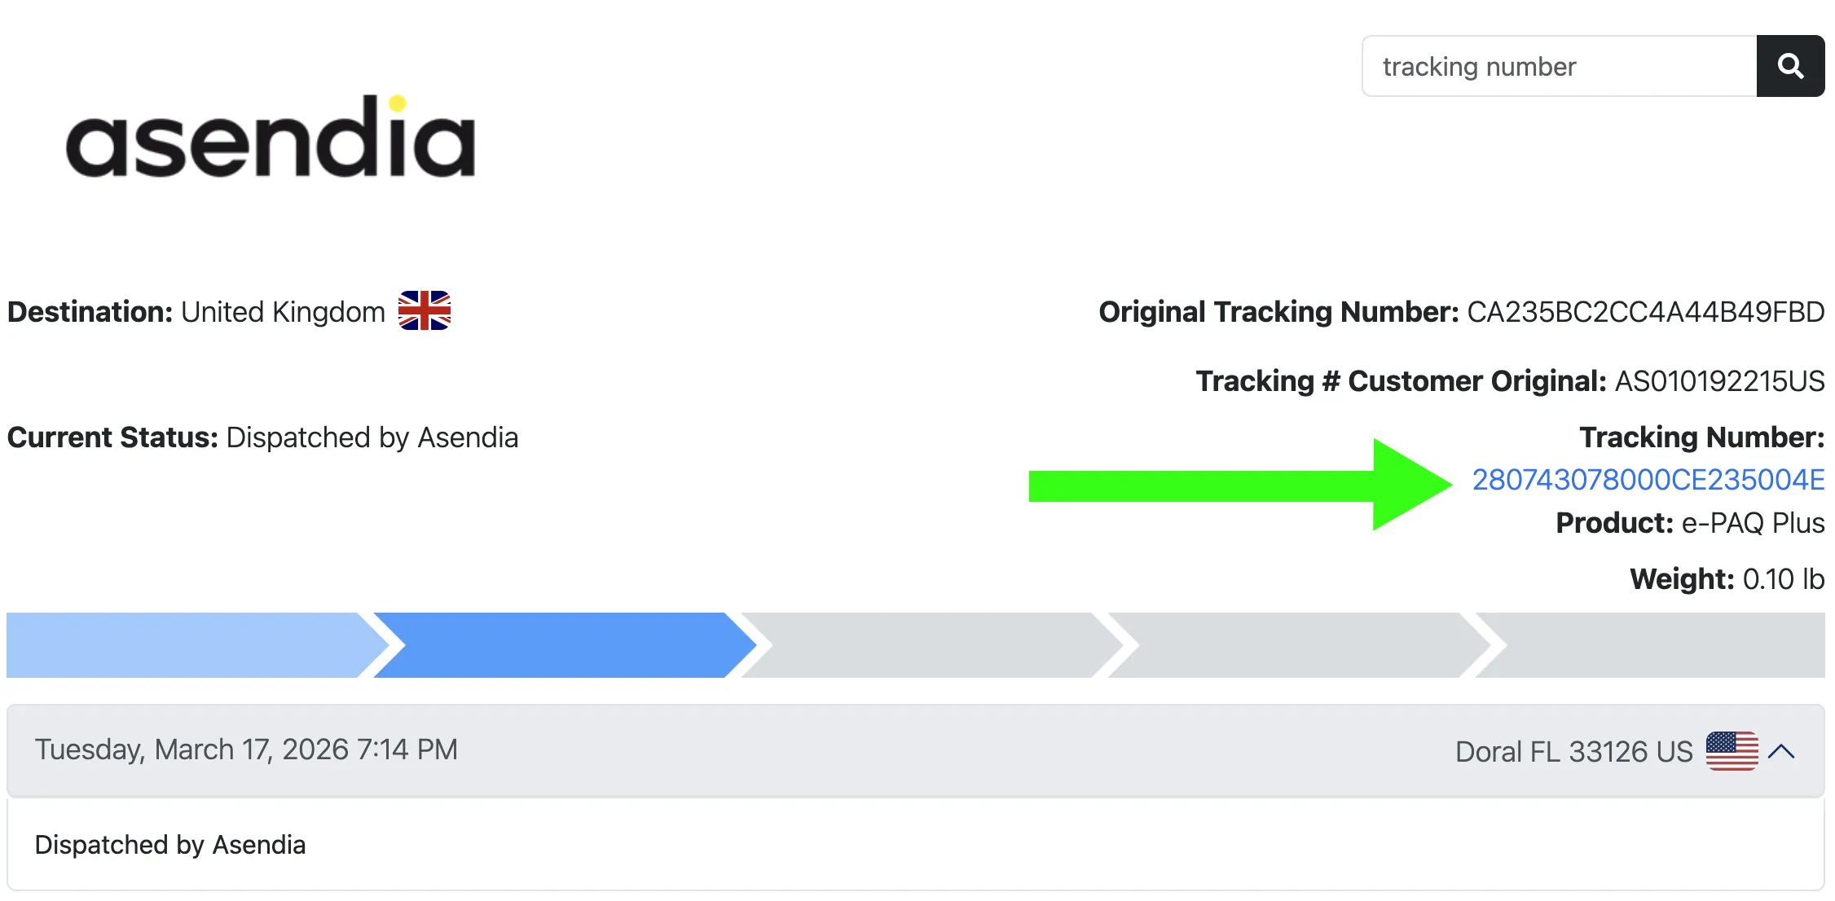1835x901 pixels.
Task: Click the Doral FL 33126 US location
Action: click(x=1573, y=751)
